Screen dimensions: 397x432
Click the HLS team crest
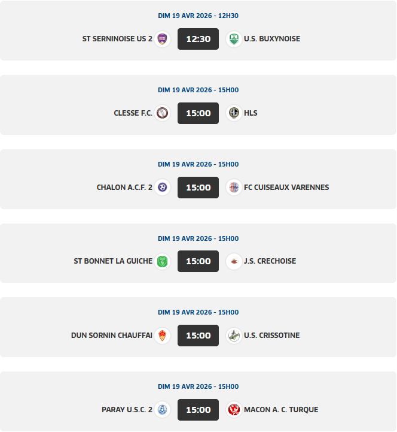coord(234,113)
